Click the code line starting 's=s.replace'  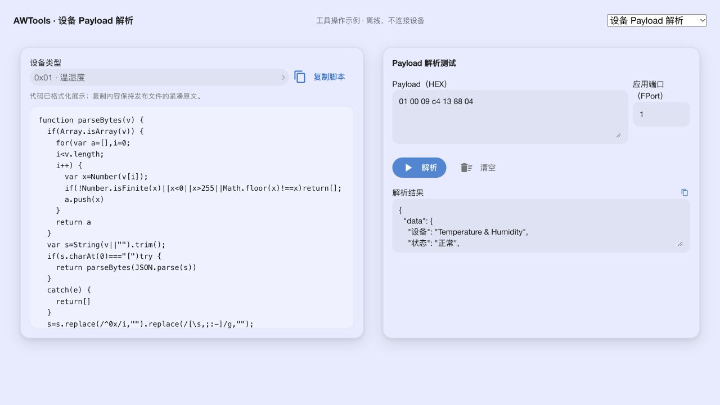pos(150,324)
